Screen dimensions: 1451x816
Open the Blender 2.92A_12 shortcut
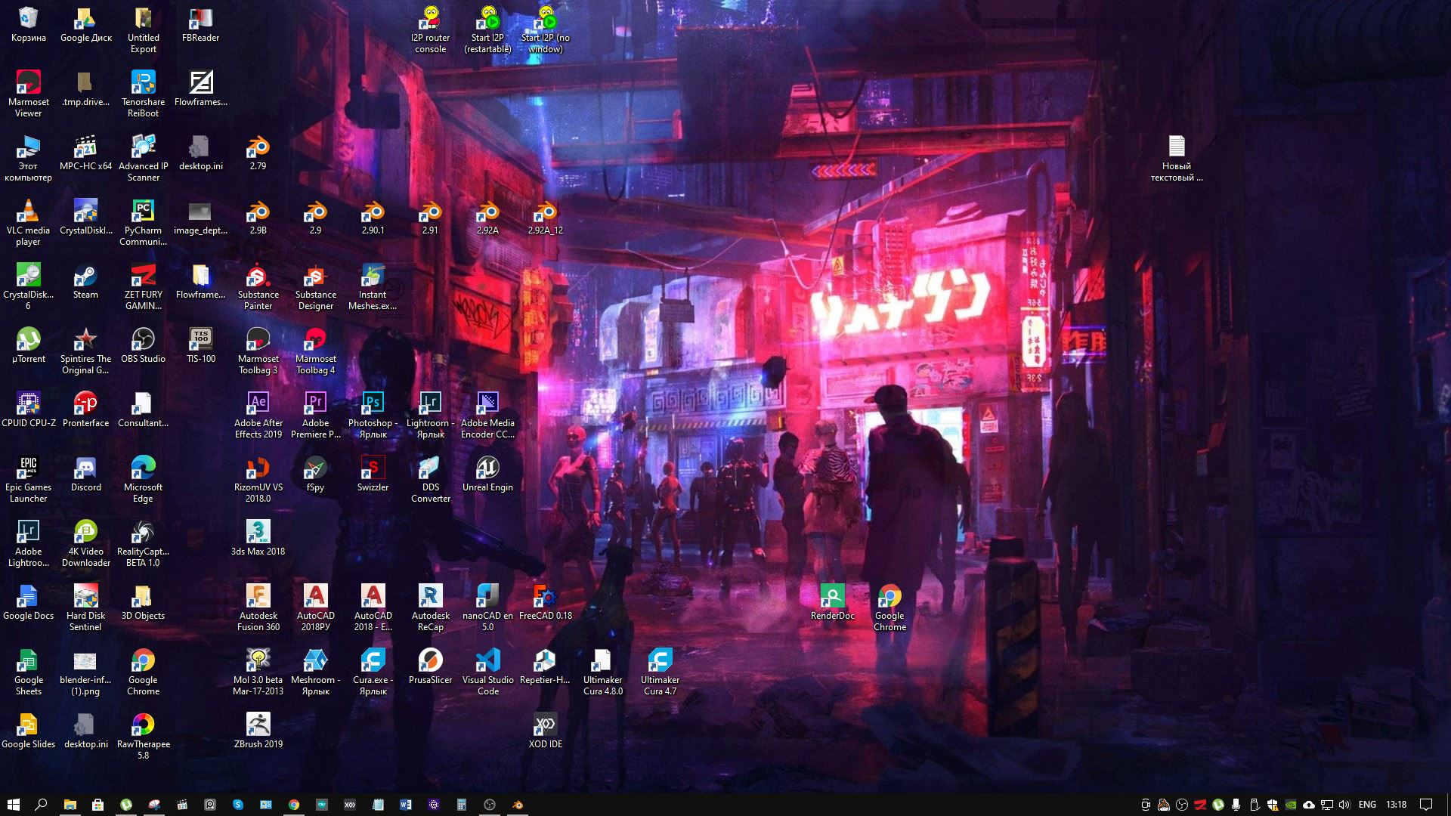pos(545,217)
